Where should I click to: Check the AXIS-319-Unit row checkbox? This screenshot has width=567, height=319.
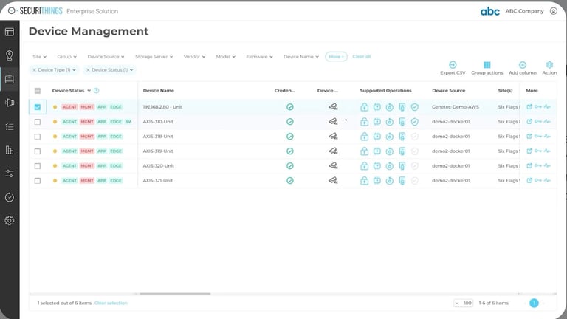(38, 151)
